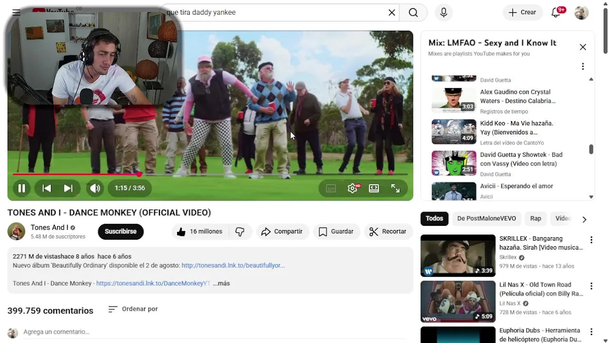Open the Skrillex Bangarang options menu
Image resolution: width=609 pixels, height=343 pixels.
coord(591,240)
